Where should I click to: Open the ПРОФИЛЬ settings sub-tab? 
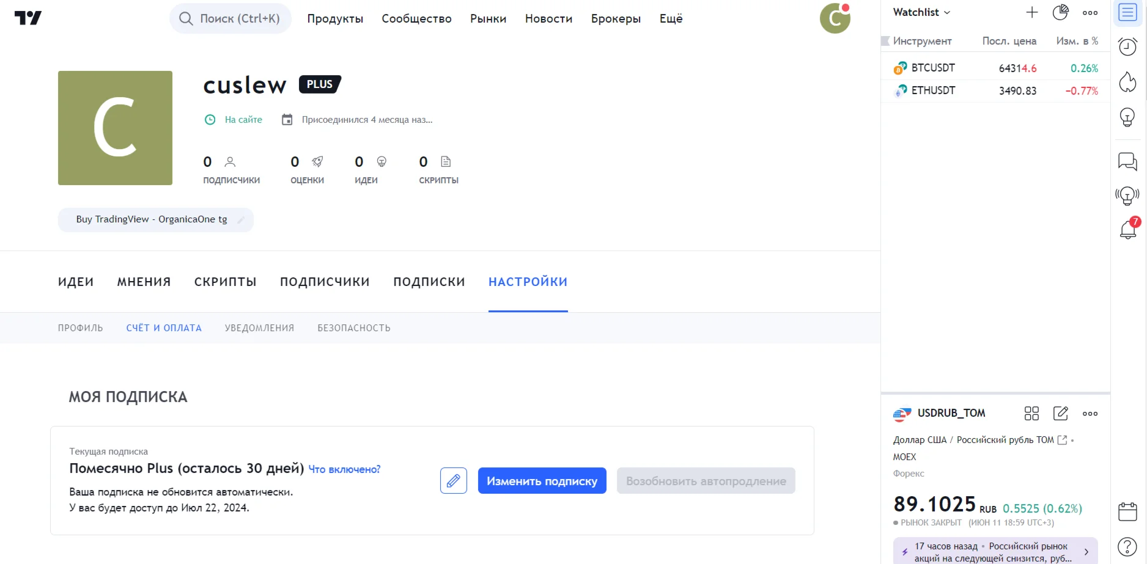tap(81, 328)
